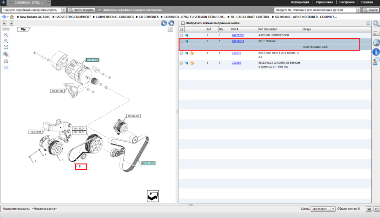
Task: Open the blue info icon in the sidebar
Action: pyautogui.click(x=376, y=52)
